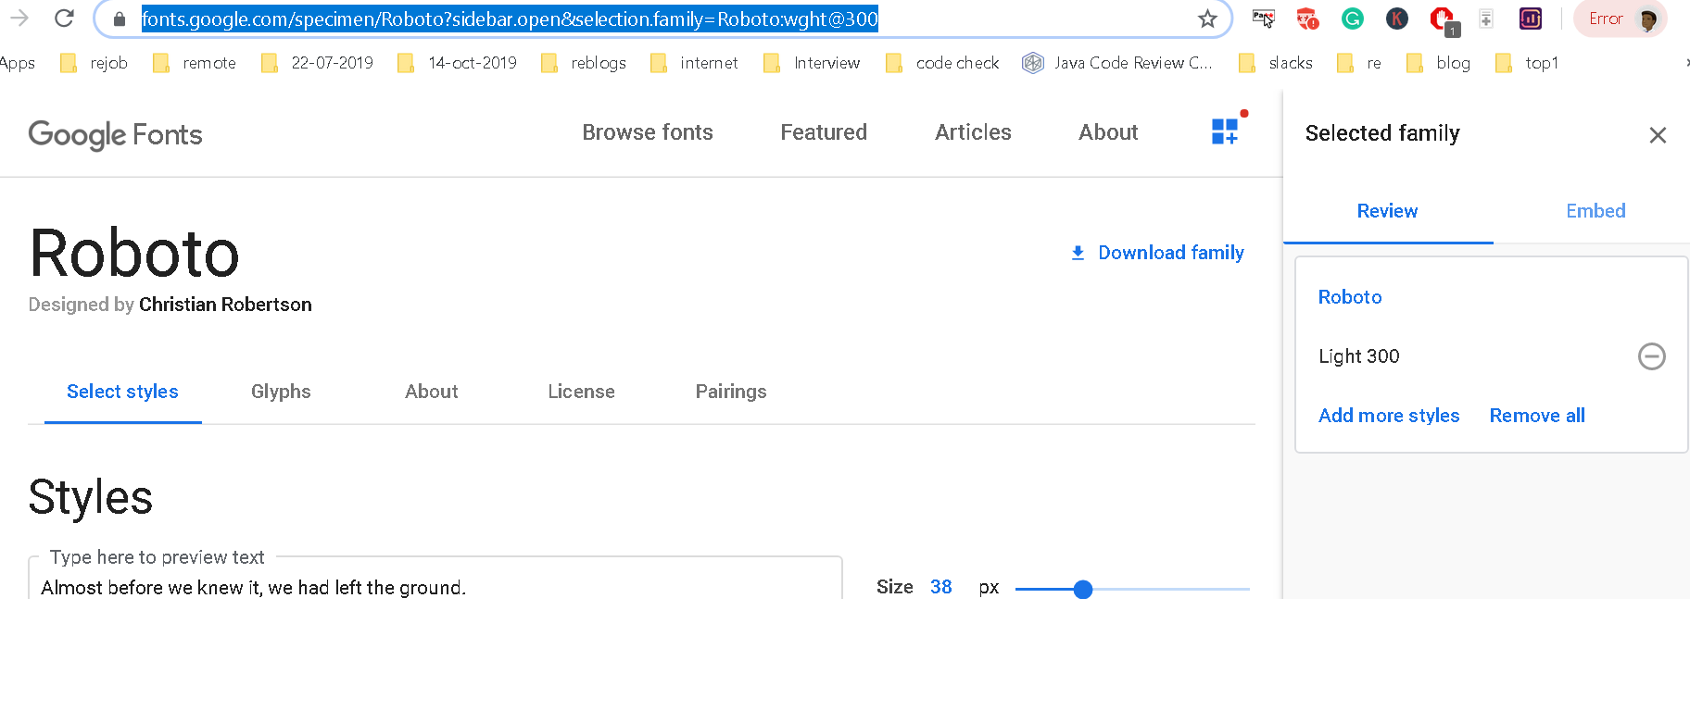Open the Interview bookmark folder
Image resolution: width=1690 pixels, height=723 pixels.
pos(812,63)
